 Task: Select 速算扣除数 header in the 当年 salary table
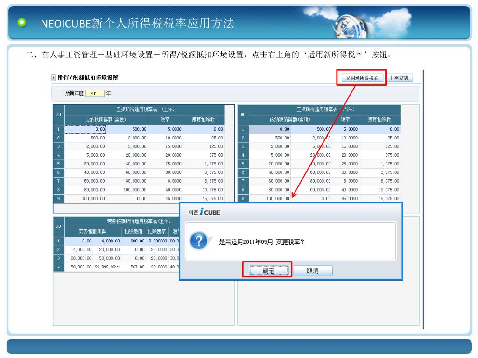(x=380, y=120)
